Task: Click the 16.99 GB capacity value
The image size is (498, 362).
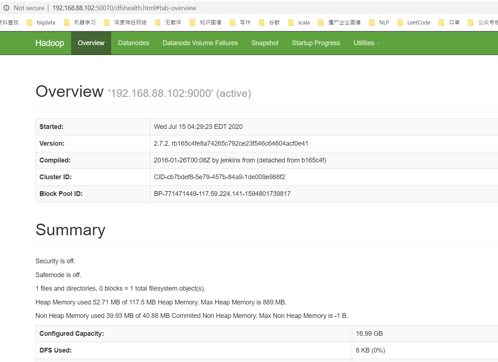Action: (369, 334)
